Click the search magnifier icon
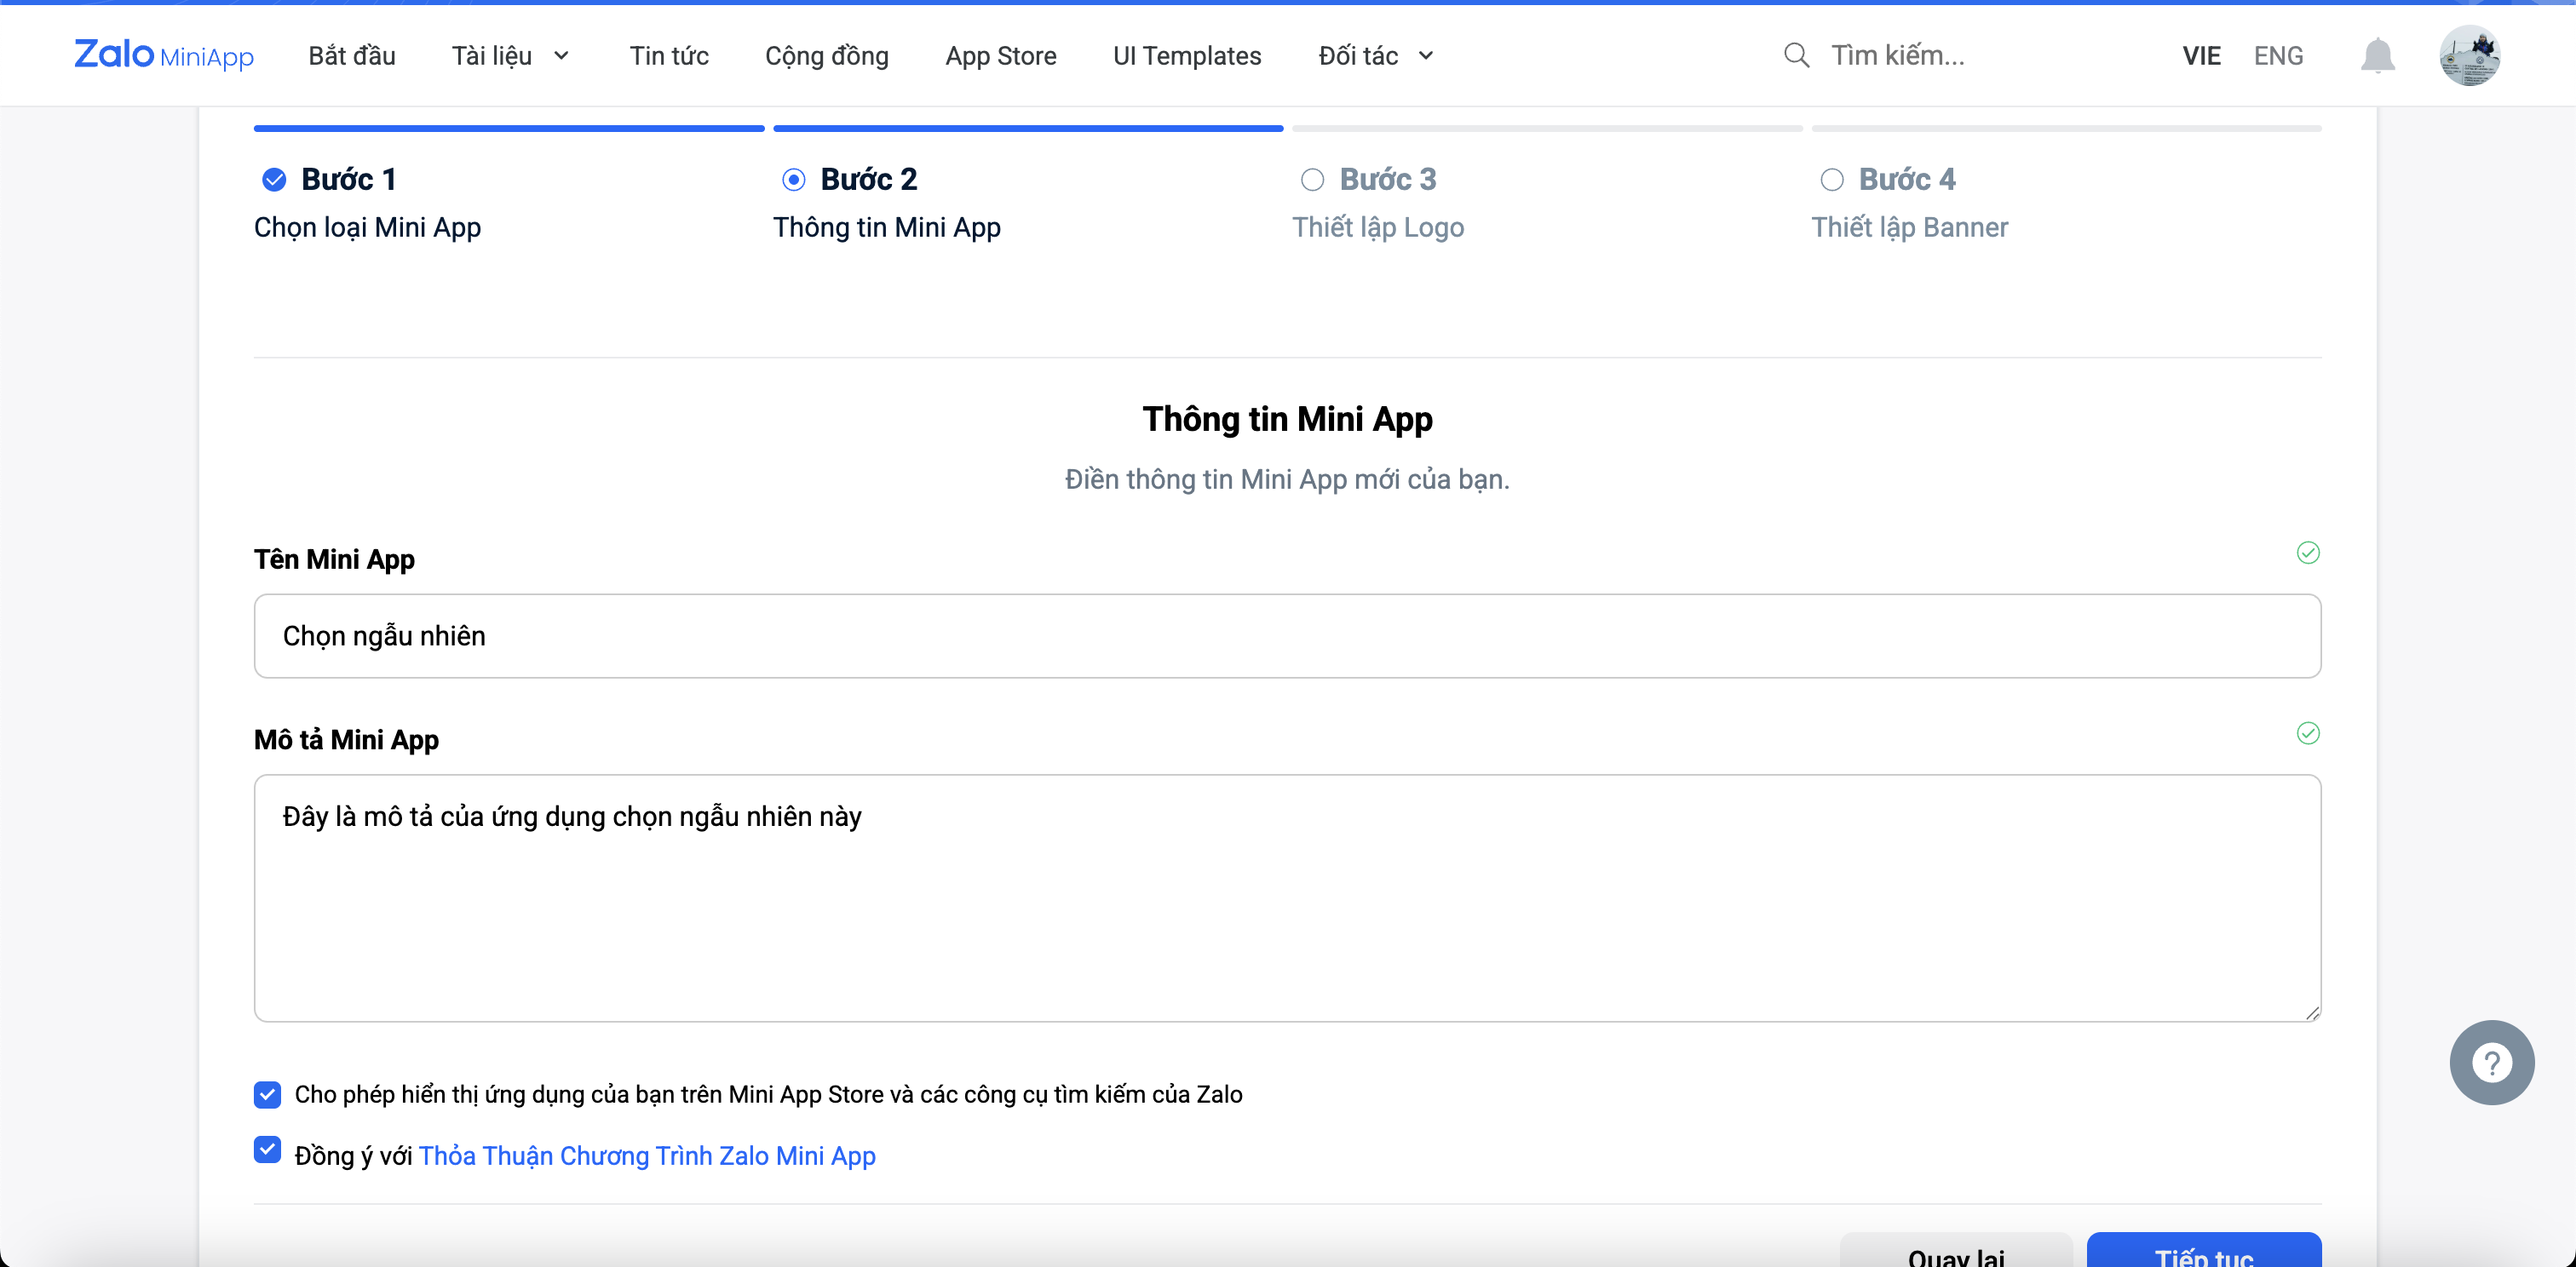The width and height of the screenshot is (2576, 1267). (x=1796, y=55)
